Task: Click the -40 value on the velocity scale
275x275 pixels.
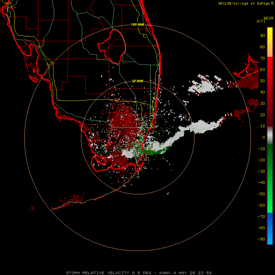Action: tap(261, 183)
